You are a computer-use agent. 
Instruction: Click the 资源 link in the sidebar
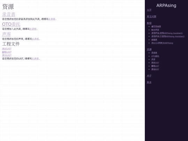click(149, 49)
